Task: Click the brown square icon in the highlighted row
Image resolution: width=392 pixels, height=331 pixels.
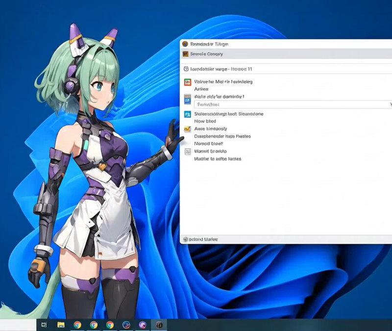Action: tap(185, 54)
